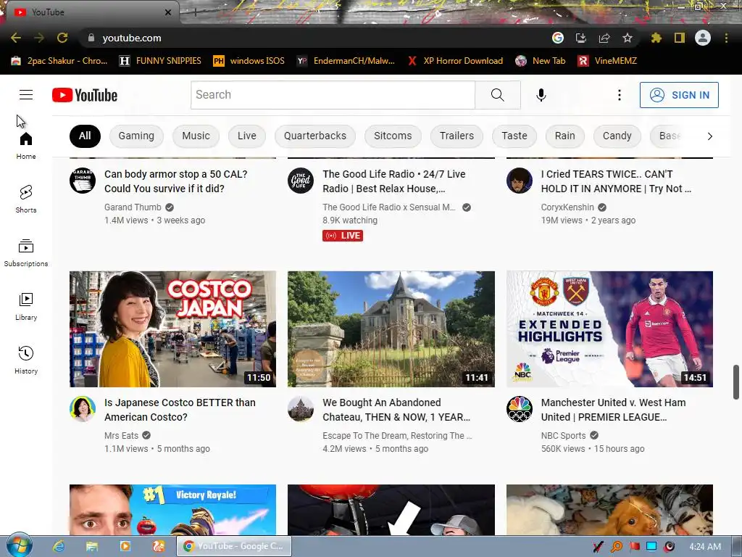Image resolution: width=742 pixels, height=557 pixels.
Task: Open The Good Life Radio channel avatar
Action: click(301, 181)
